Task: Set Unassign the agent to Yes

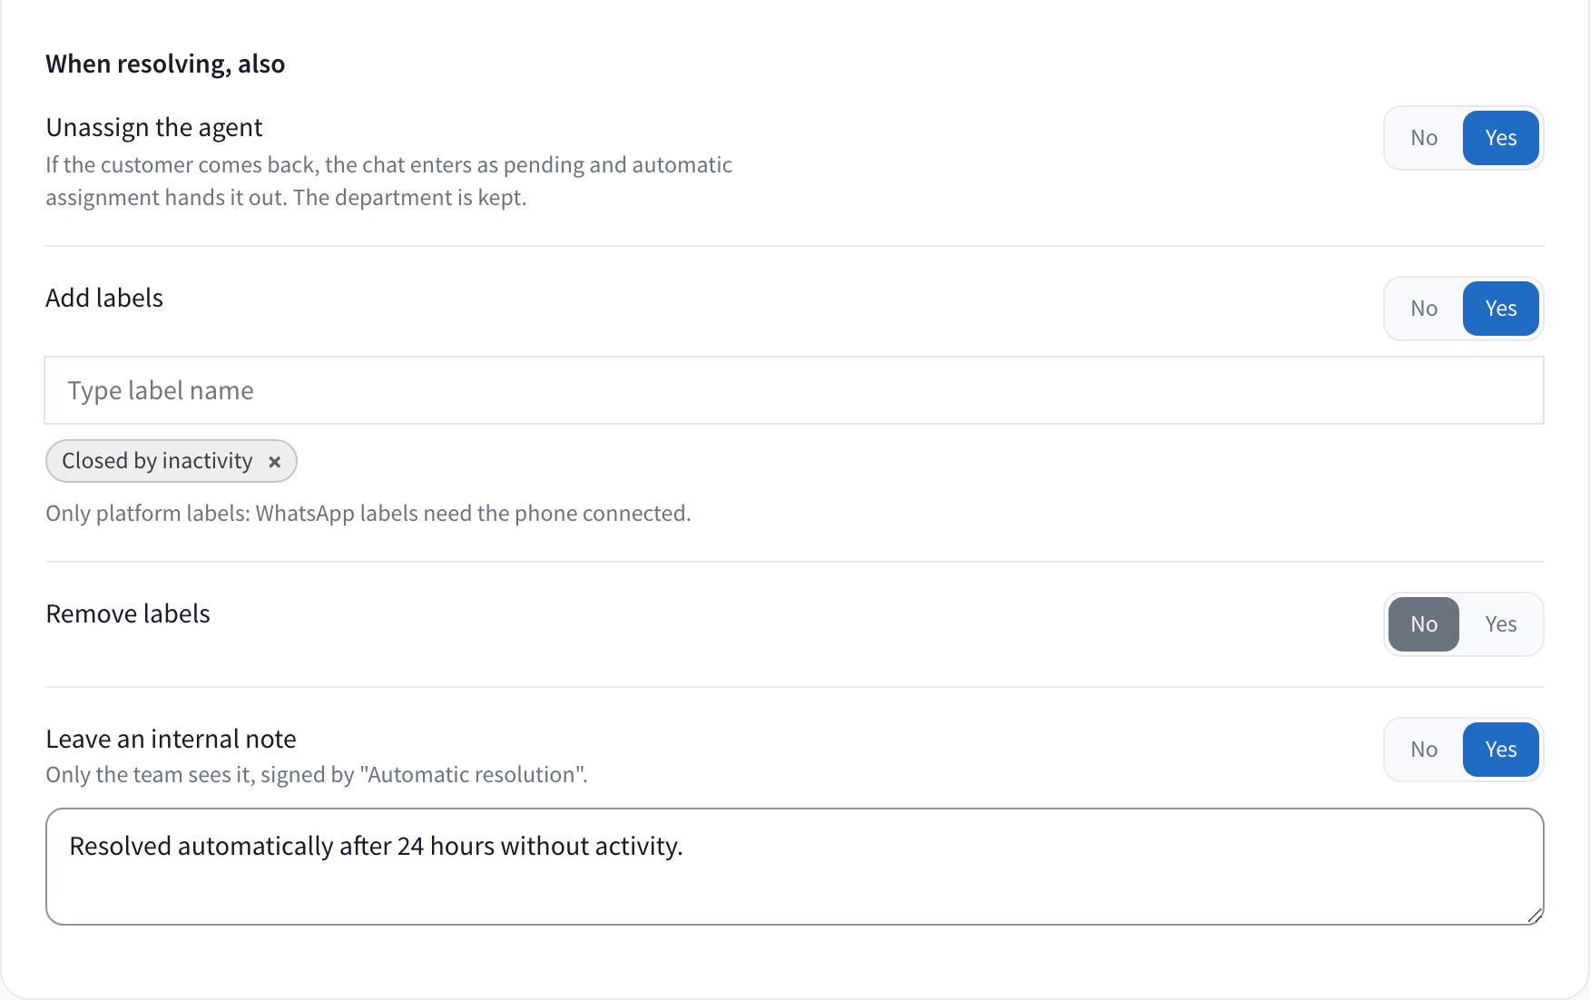Action: [x=1501, y=138]
